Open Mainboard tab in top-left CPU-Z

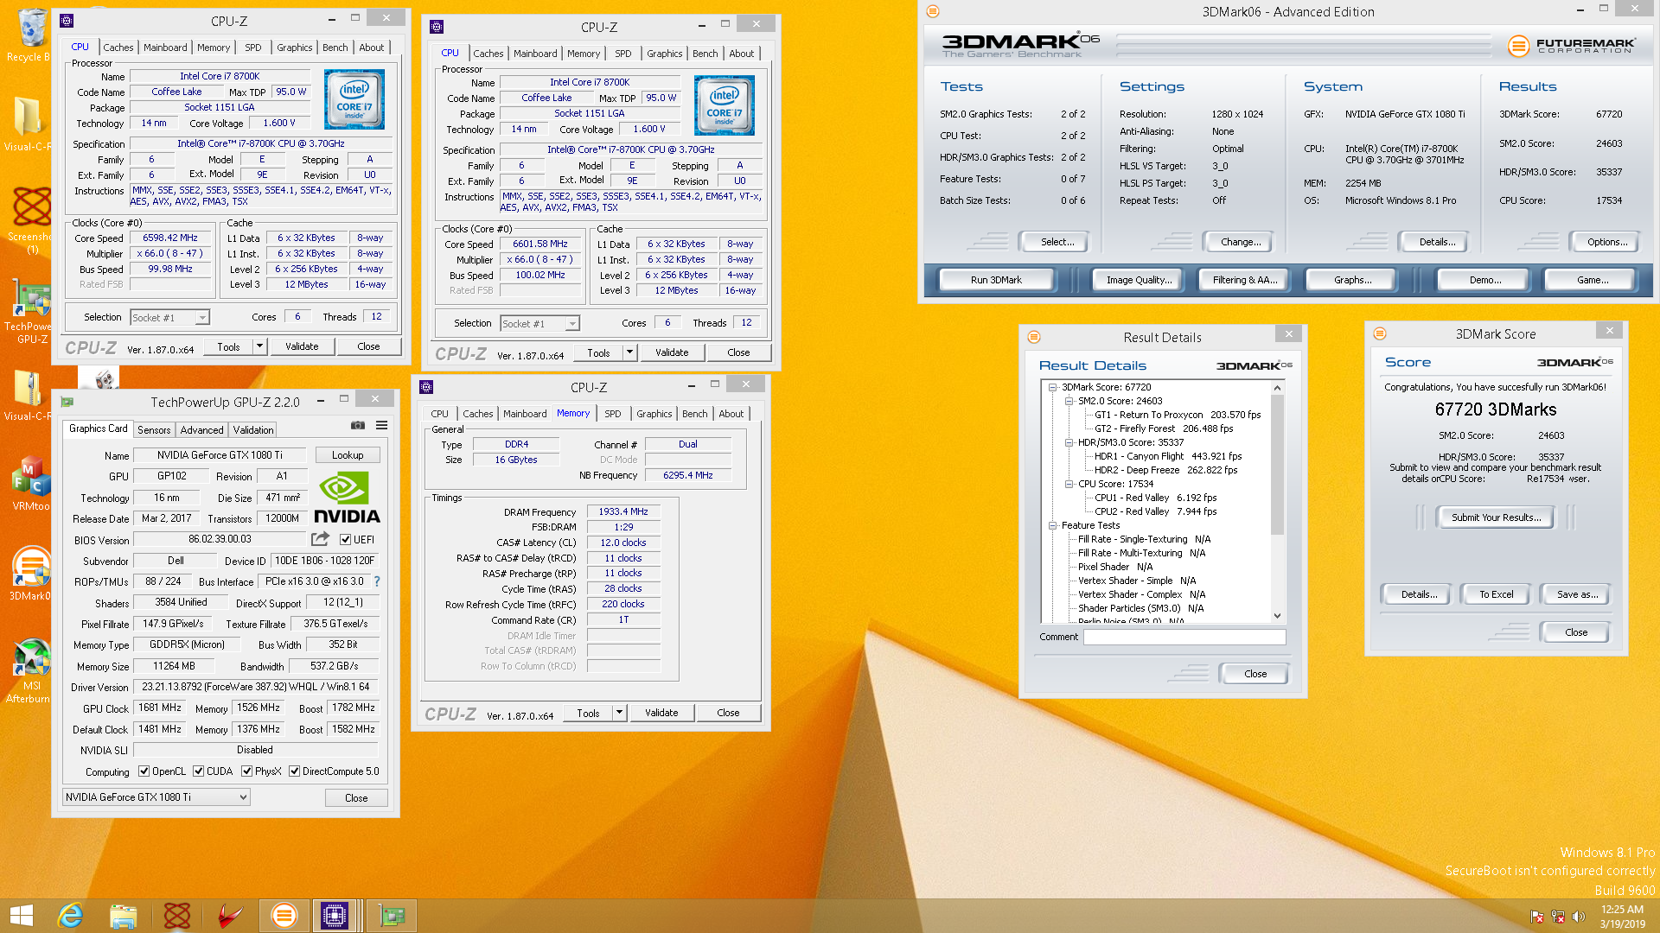pos(165,48)
